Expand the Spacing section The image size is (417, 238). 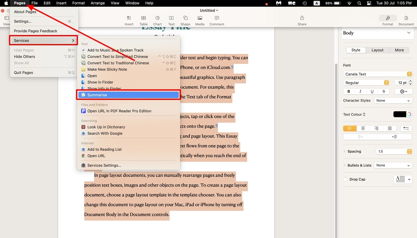point(345,151)
